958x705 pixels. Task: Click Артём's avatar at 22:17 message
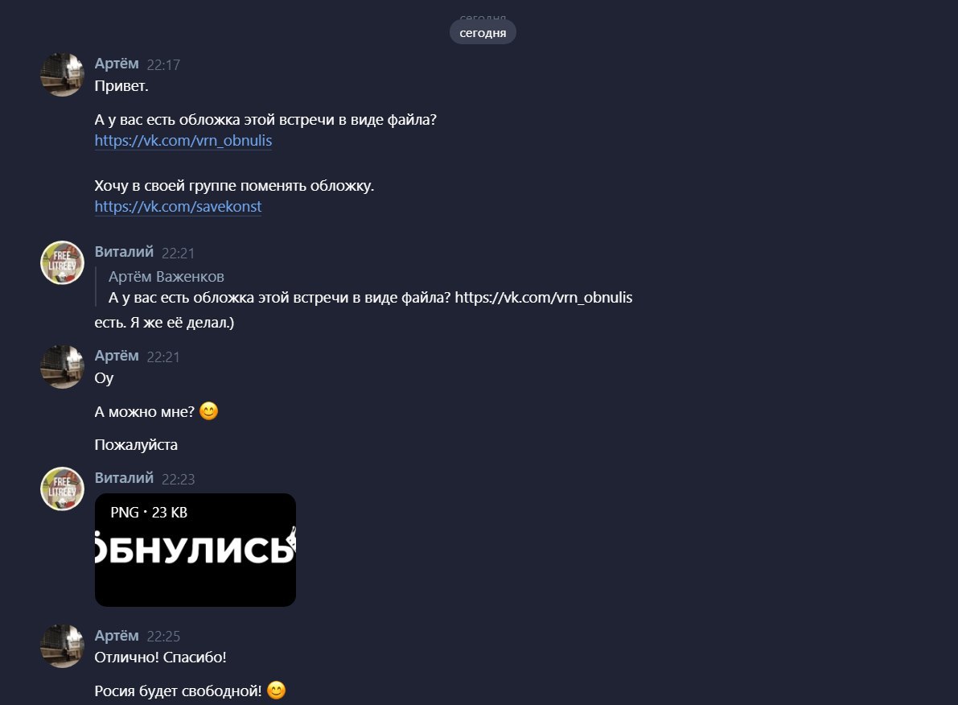click(62, 75)
